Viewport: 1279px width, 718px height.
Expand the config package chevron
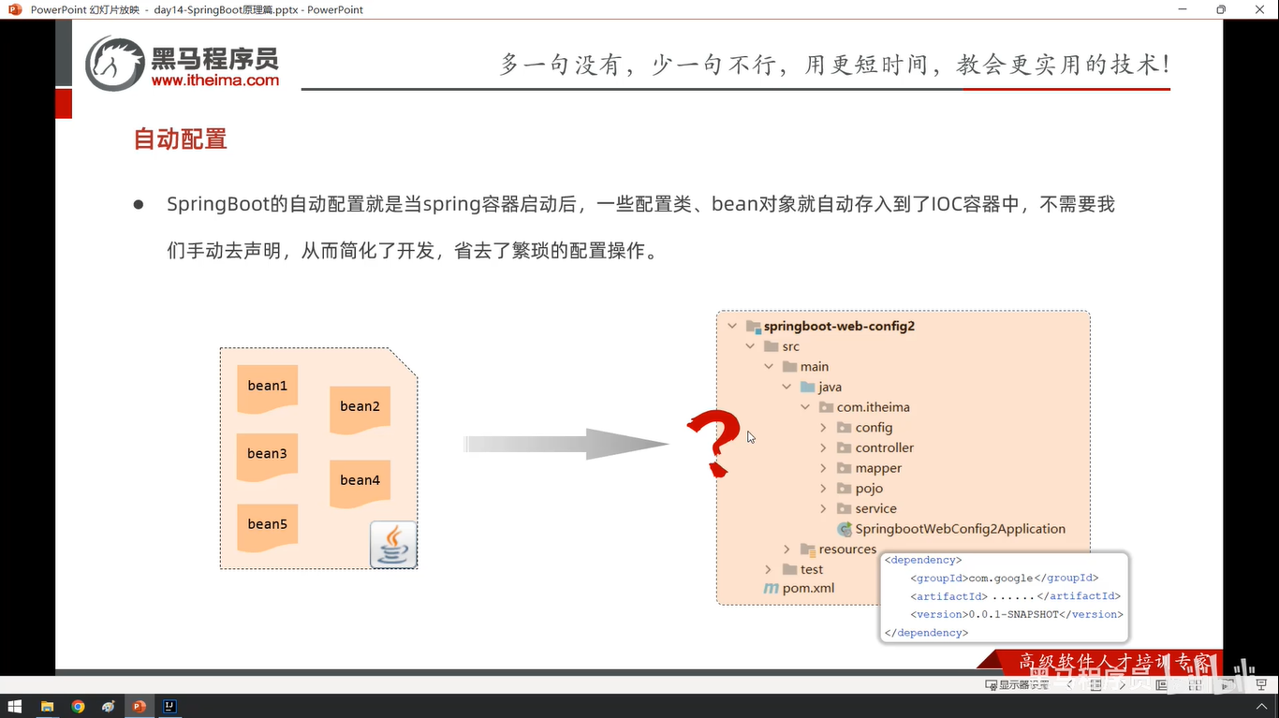(x=823, y=427)
